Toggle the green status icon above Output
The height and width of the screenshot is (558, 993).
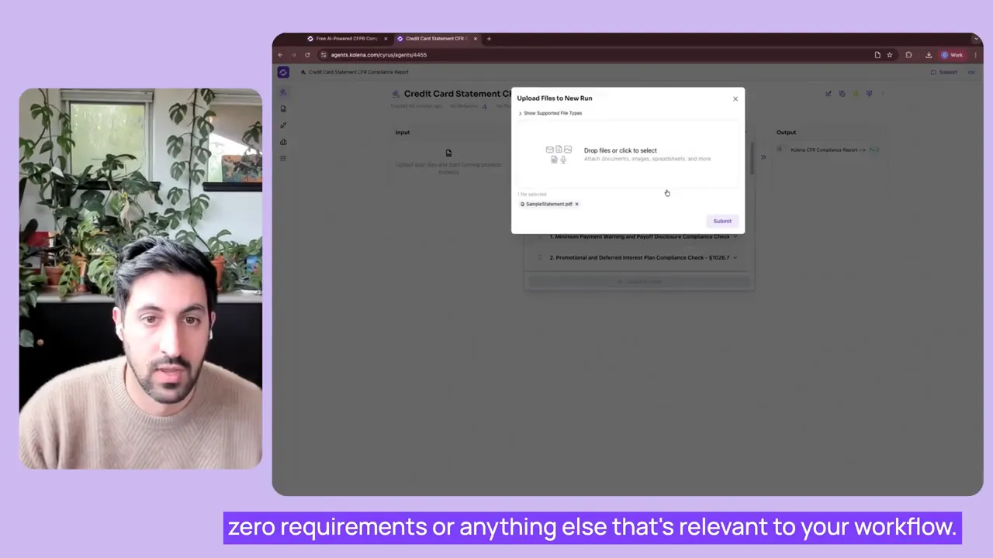pos(856,93)
